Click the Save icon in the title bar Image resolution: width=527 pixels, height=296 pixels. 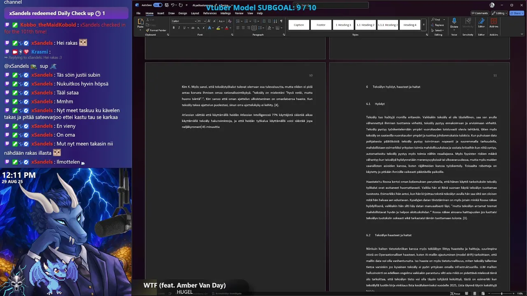(167, 5)
